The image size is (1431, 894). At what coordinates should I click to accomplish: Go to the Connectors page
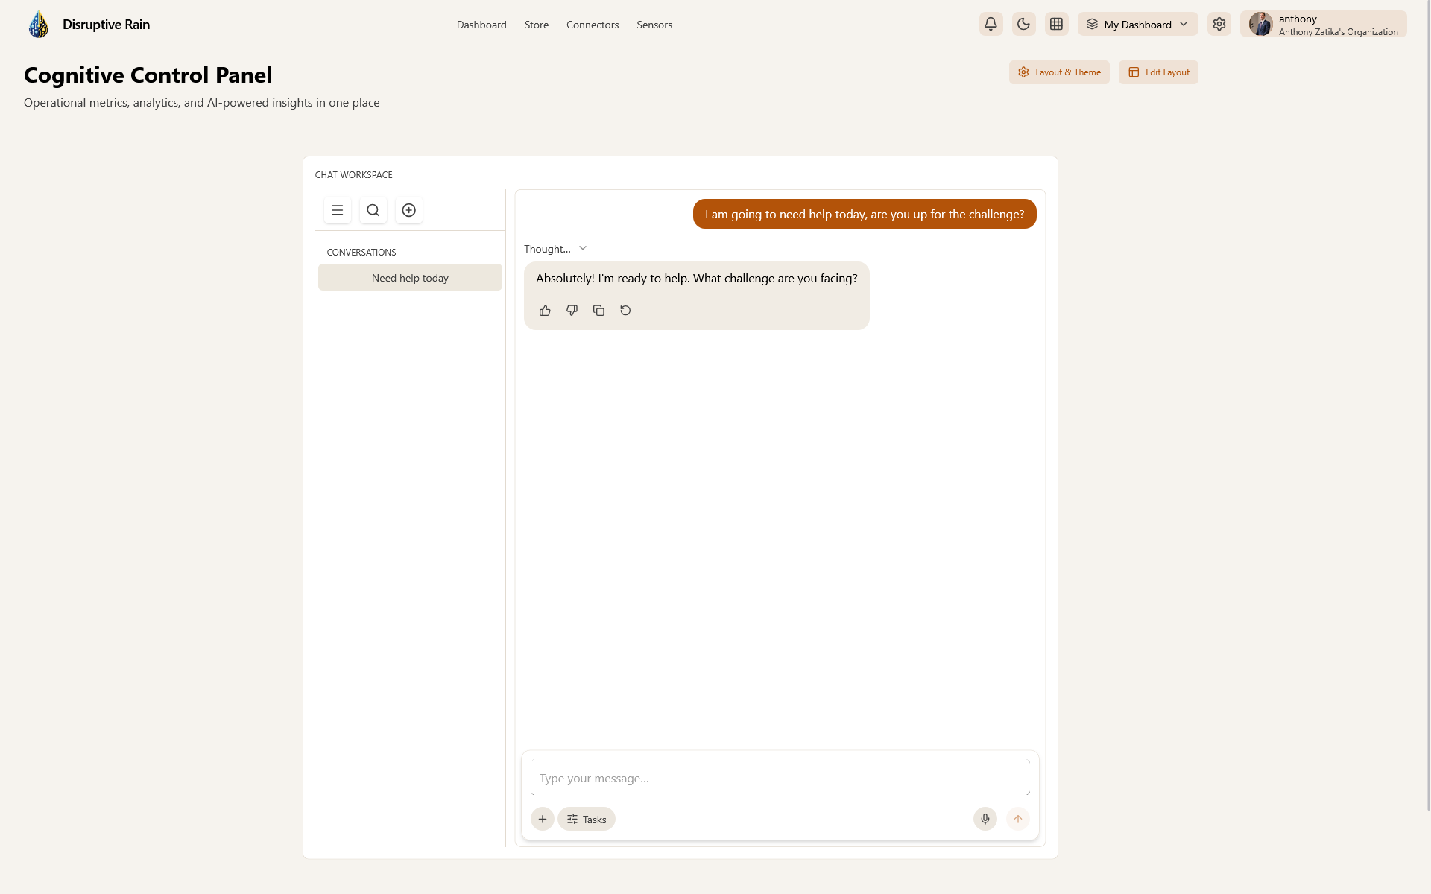(592, 25)
